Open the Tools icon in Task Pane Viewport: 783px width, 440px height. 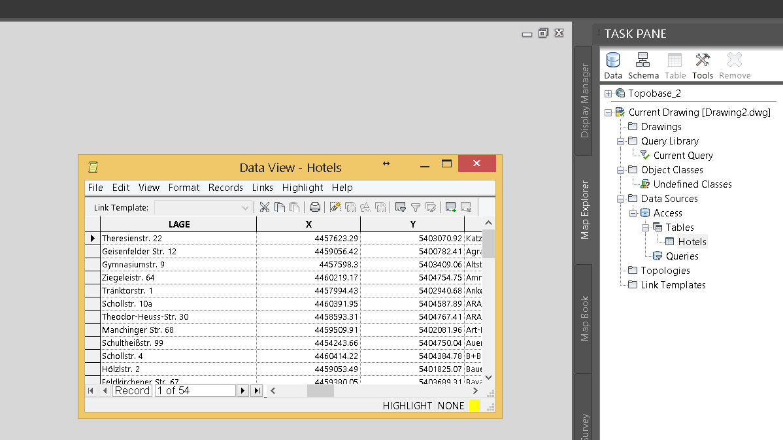(x=703, y=66)
